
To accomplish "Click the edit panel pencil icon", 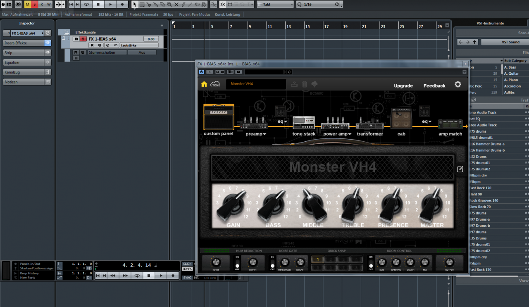I will tap(460, 169).
